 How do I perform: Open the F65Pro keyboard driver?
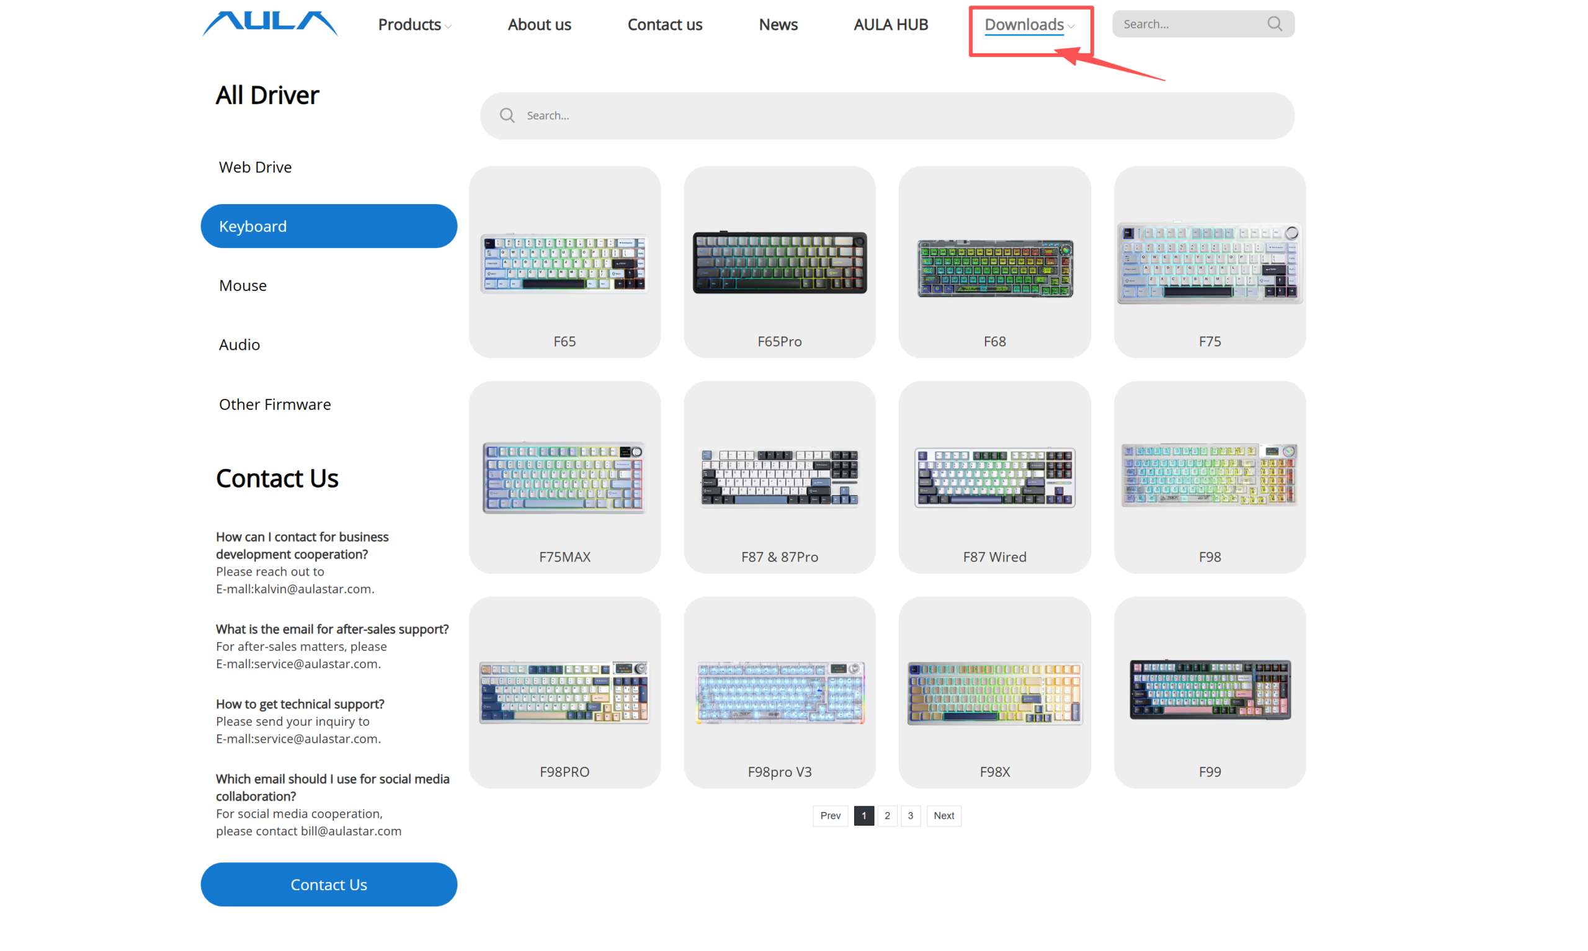[x=780, y=262]
